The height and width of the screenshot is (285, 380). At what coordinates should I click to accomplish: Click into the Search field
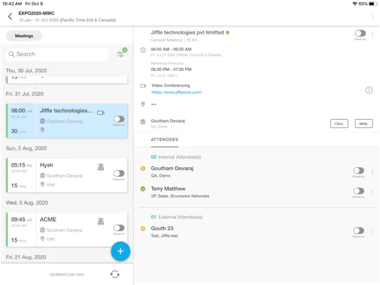[x=57, y=54]
